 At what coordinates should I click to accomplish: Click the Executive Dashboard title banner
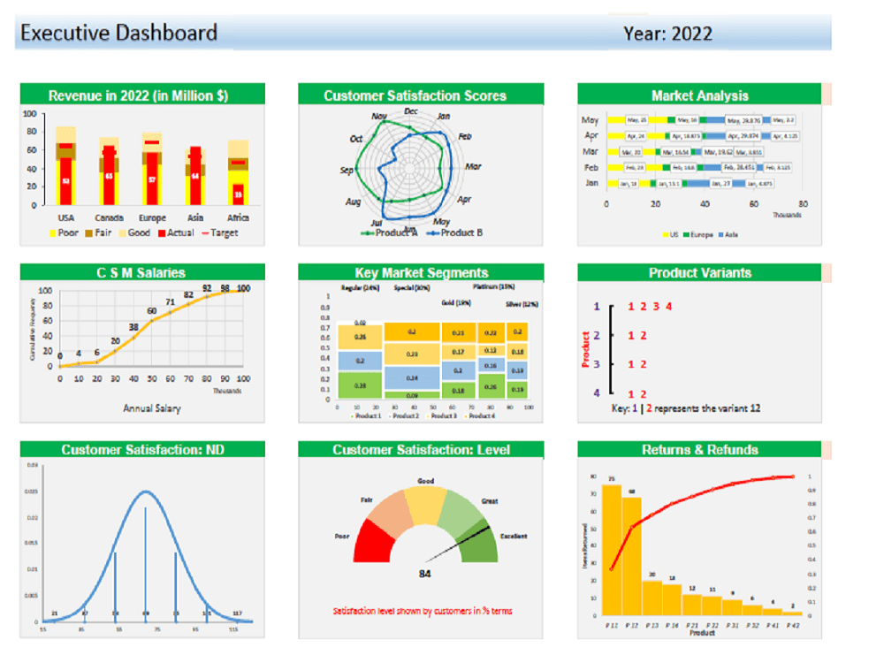[119, 33]
